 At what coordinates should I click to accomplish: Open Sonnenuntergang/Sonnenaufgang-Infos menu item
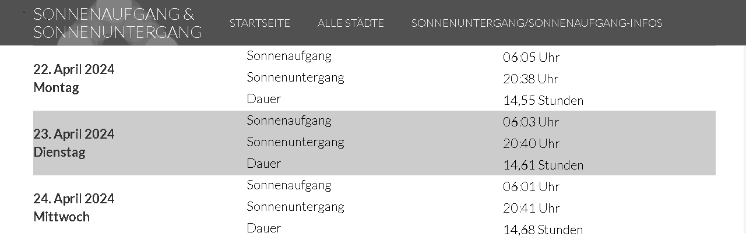click(536, 23)
